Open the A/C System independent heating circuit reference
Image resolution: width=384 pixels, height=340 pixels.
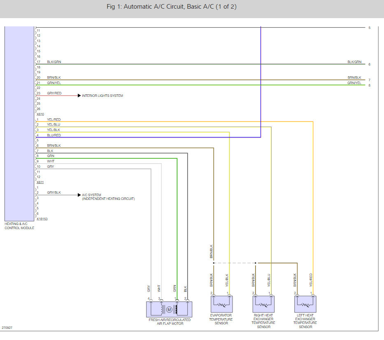tap(108, 197)
